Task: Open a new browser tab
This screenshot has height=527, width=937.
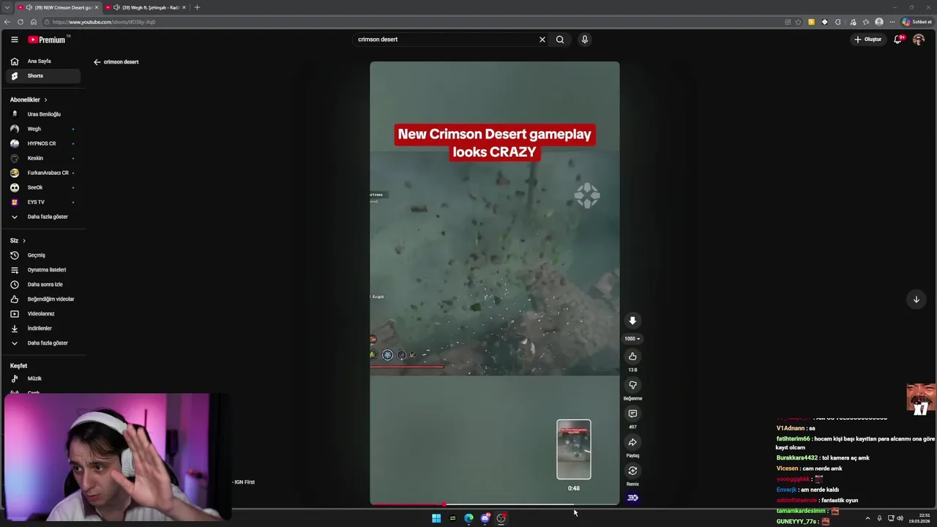Action: (197, 7)
